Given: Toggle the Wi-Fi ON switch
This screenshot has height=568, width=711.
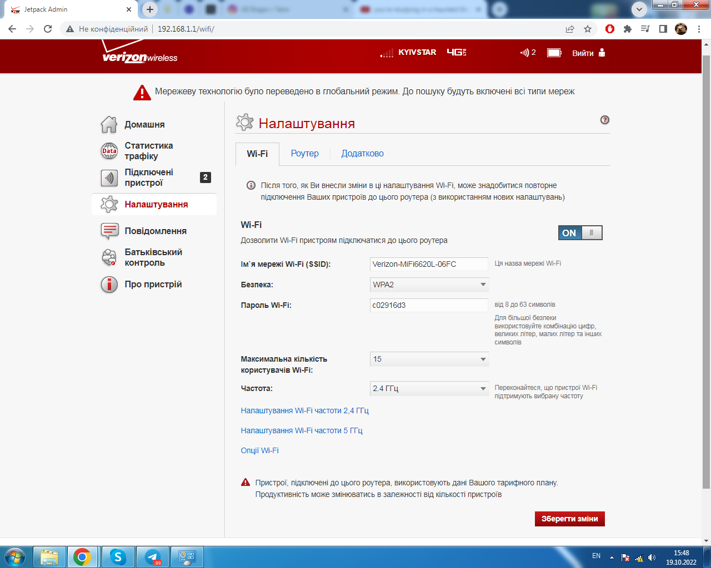Looking at the screenshot, I should 580,233.
